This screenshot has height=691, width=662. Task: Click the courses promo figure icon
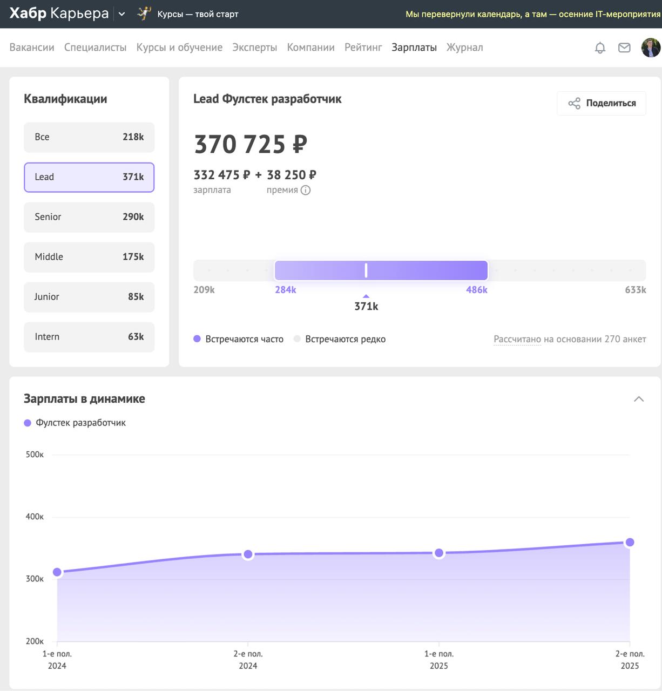[144, 13]
